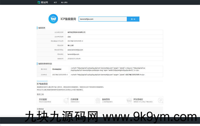
Task: Open the 懒人源码 nav item
Action: [64, 2]
